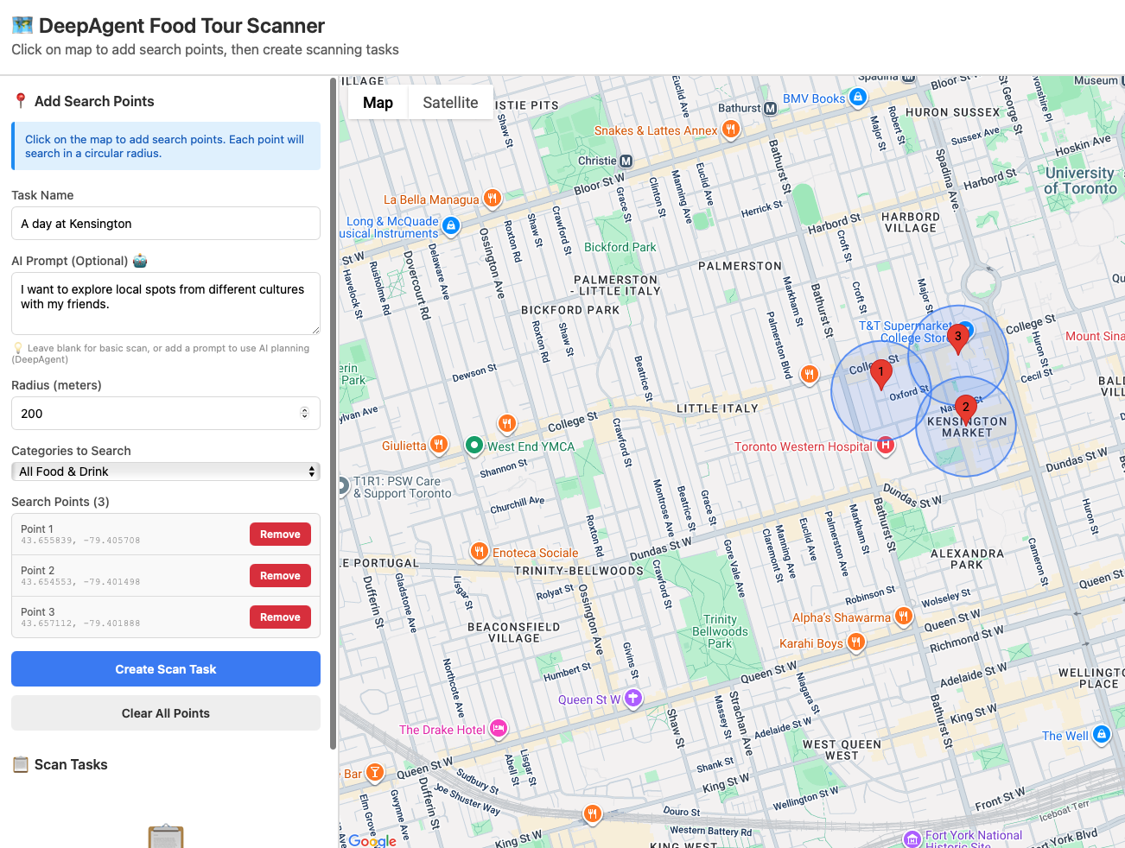
Task: Click search point marker 2 on map
Action: coord(965,410)
